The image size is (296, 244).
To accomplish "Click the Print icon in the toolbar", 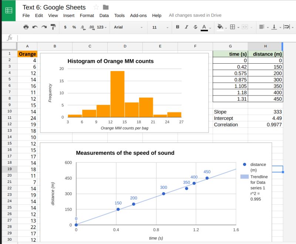I will [x=26, y=27].
